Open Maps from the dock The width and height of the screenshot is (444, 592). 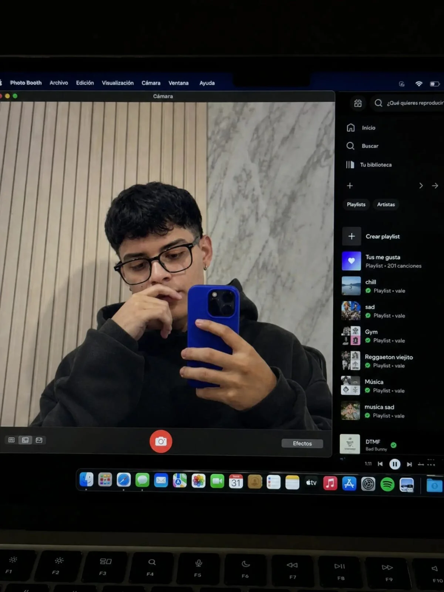tap(180, 481)
